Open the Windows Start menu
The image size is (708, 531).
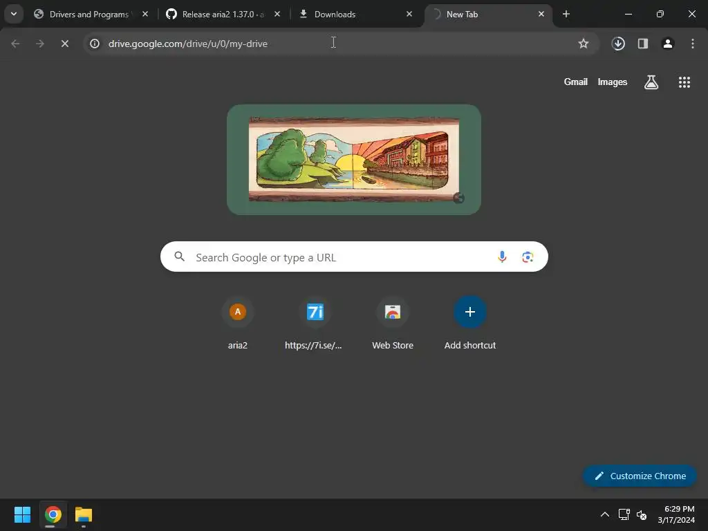pos(22,514)
